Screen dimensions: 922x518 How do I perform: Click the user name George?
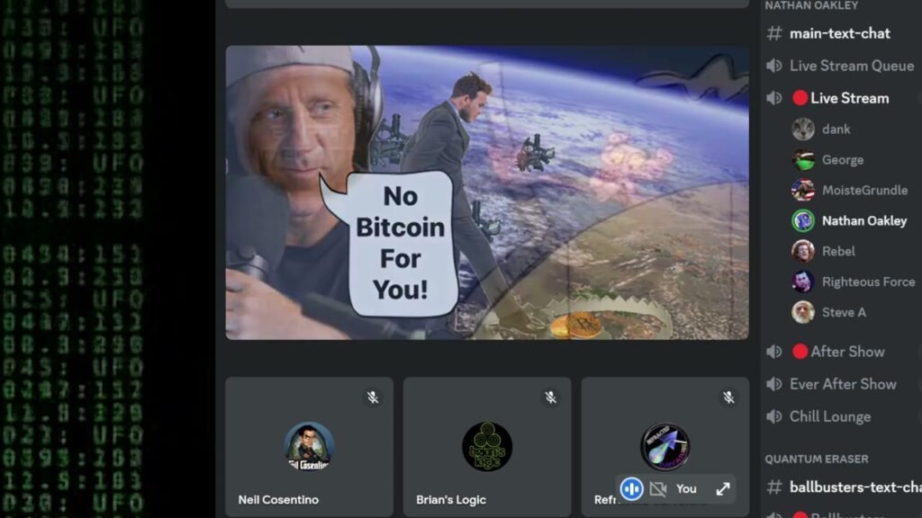coord(843,160)
